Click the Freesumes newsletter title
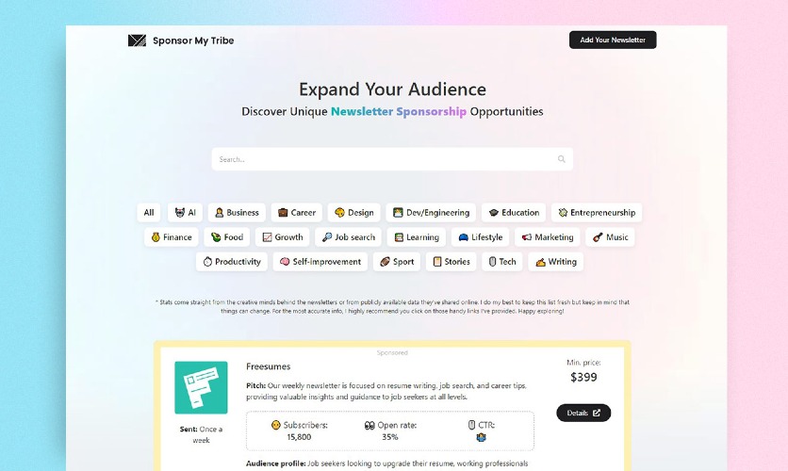Image resolution: width=788 pixels, height=471 pixels. (x=269, y=366)
